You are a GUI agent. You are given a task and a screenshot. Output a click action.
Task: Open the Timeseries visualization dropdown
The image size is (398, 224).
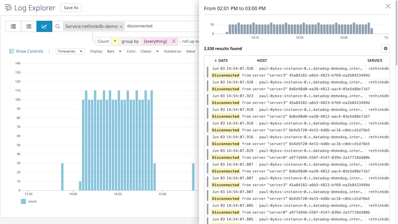(70, 51)
